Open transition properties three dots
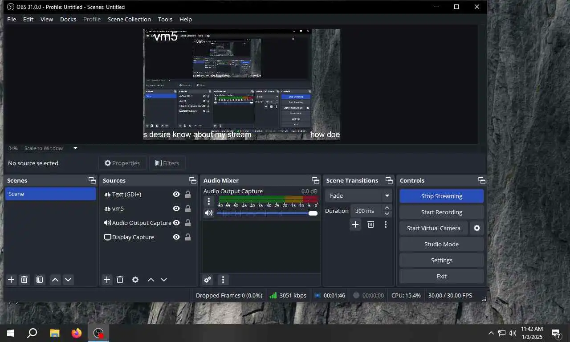Viewport: 570px width, 342px height. click(x=386, y=224)
